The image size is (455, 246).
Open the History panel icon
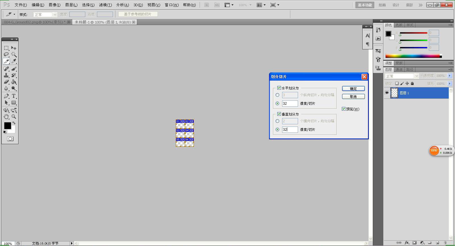pyautogui.click(x=378, y=30)
